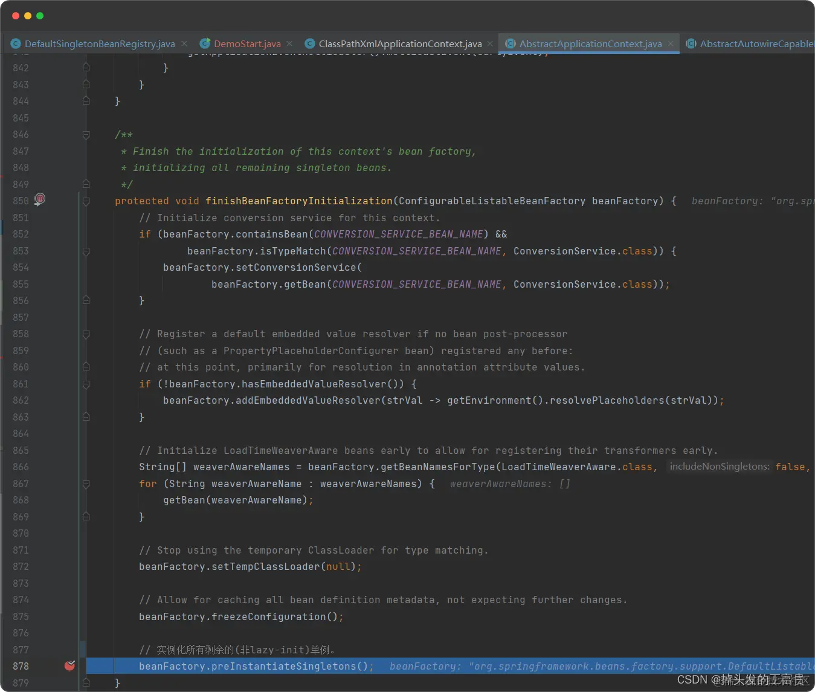The height and width of the screenshot is (692, 815).
Task: Toggle the breakpoint on line 878
Action: (x=70, y=665)
